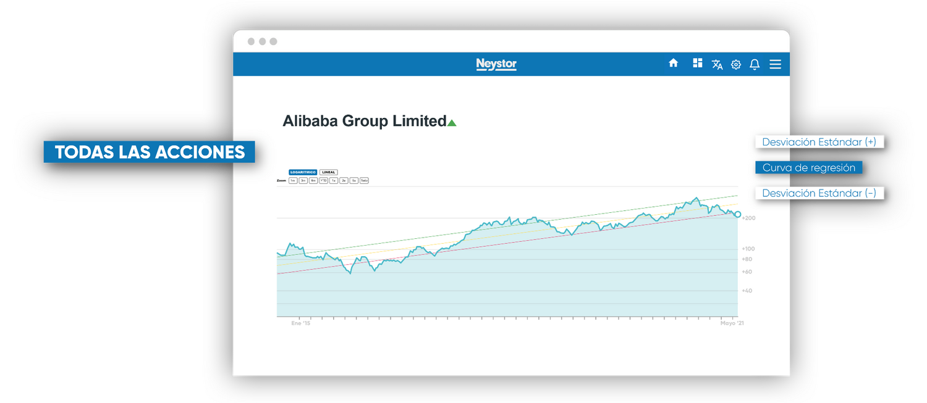This screenshot has width=927, height=403.
Task: Open the hamburger menu
Action: pyautogui.click(x=775, y=64)
